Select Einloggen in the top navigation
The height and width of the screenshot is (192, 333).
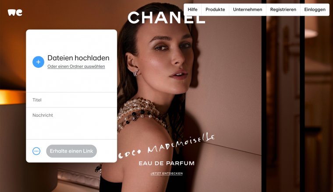[x=315, y=10]
